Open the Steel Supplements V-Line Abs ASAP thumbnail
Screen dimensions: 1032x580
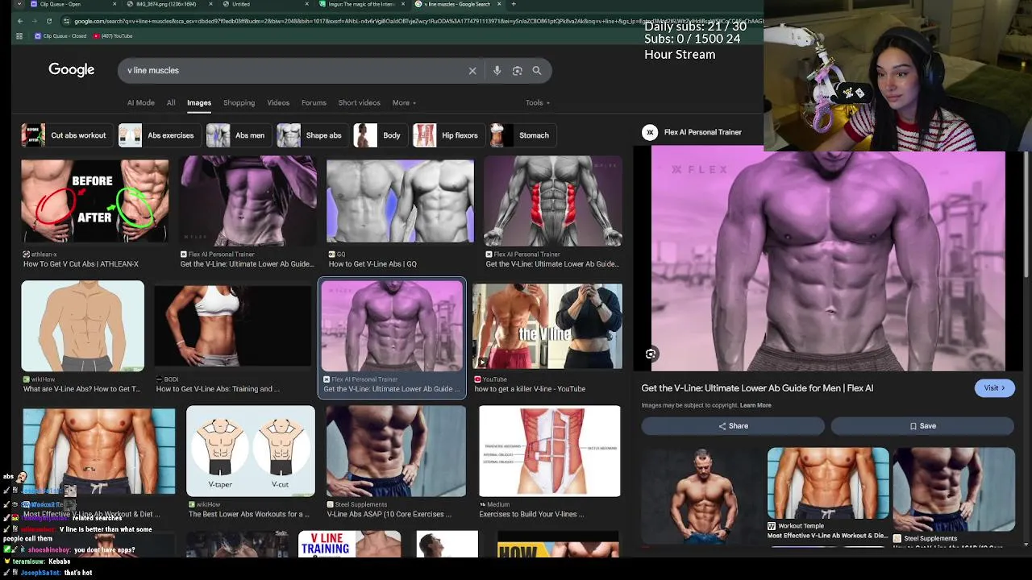pyautogui.click(x=396, y=451)
